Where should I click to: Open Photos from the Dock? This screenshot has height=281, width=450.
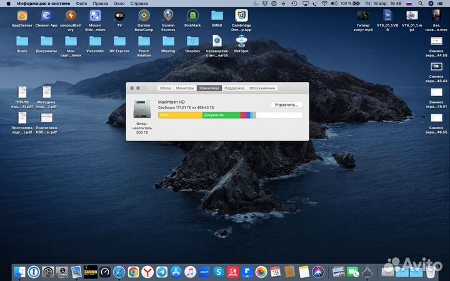tap(261, 272)
